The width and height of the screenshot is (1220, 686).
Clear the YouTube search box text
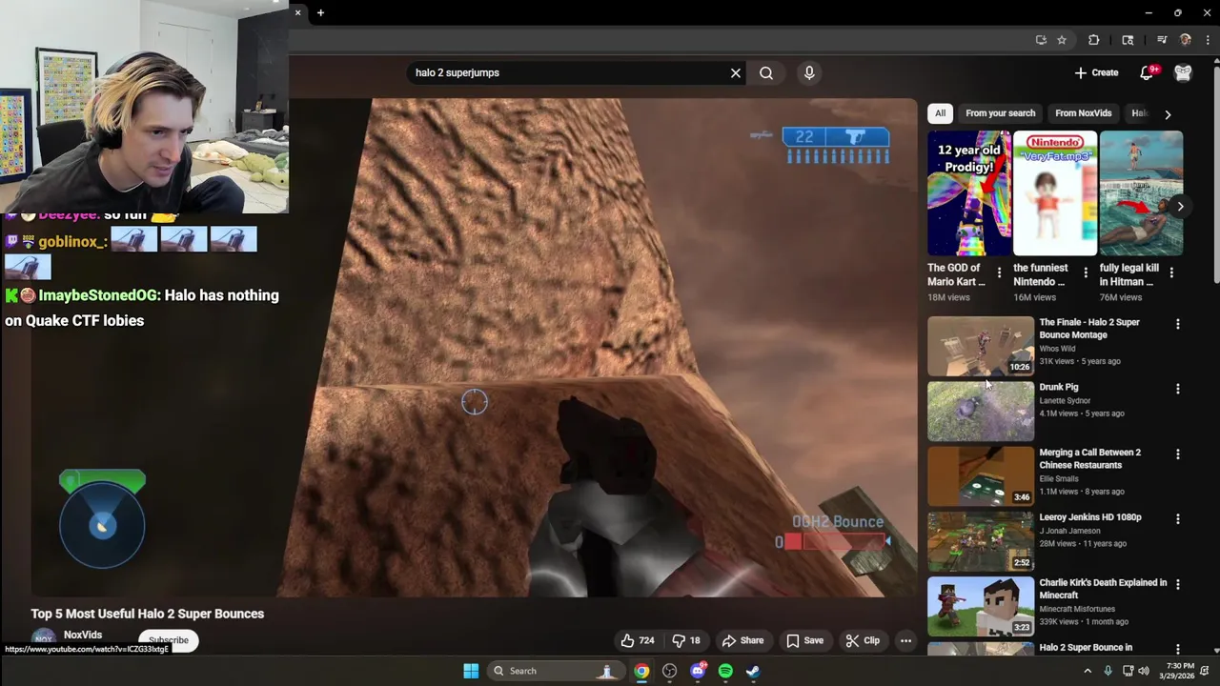click(736, 72)
